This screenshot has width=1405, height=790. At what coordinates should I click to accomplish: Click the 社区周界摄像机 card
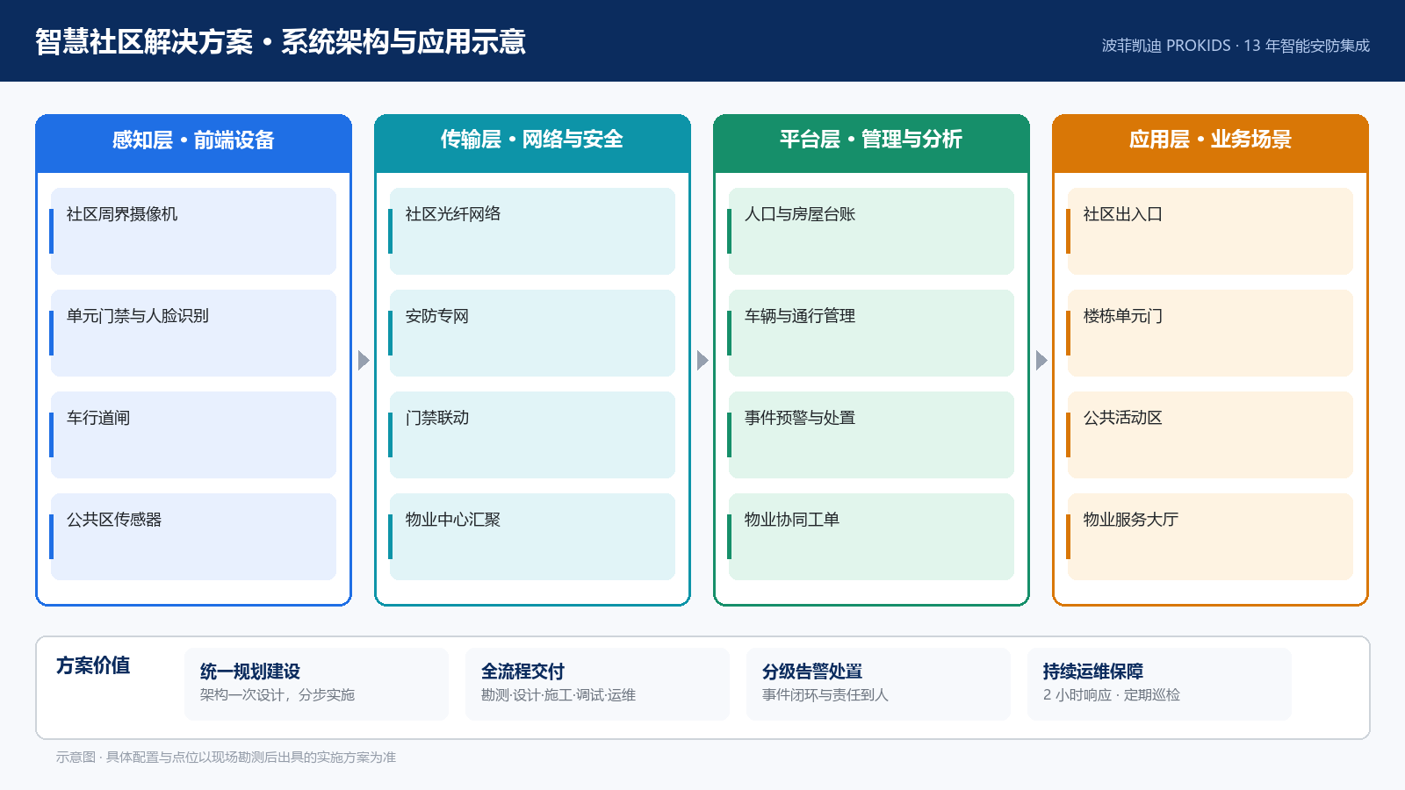click(193, 231)
